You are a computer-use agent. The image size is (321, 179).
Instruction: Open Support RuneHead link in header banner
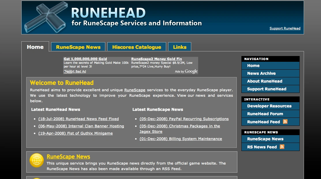click(x=285, y=28)
